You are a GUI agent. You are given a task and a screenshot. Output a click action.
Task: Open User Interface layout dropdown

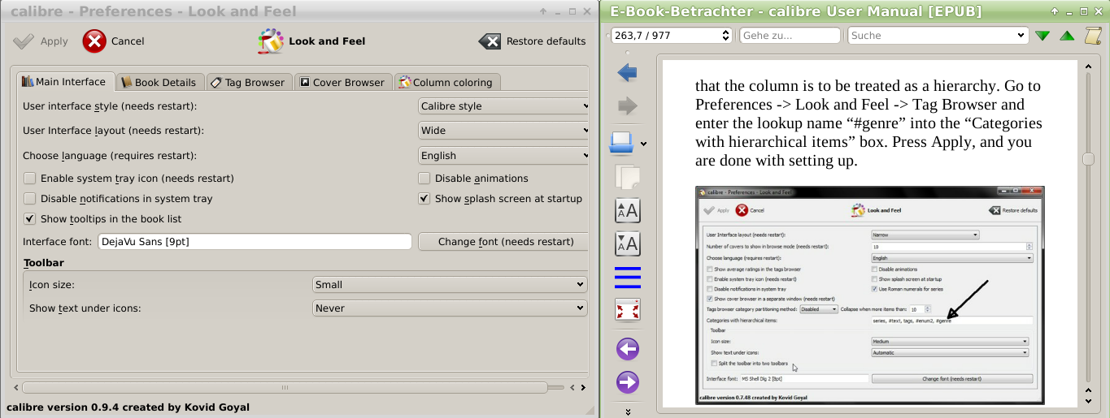(503, 131)
